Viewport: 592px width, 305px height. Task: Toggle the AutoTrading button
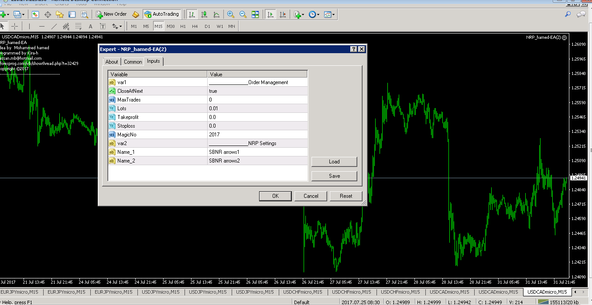pyautogui.click(x=161, y=14)
